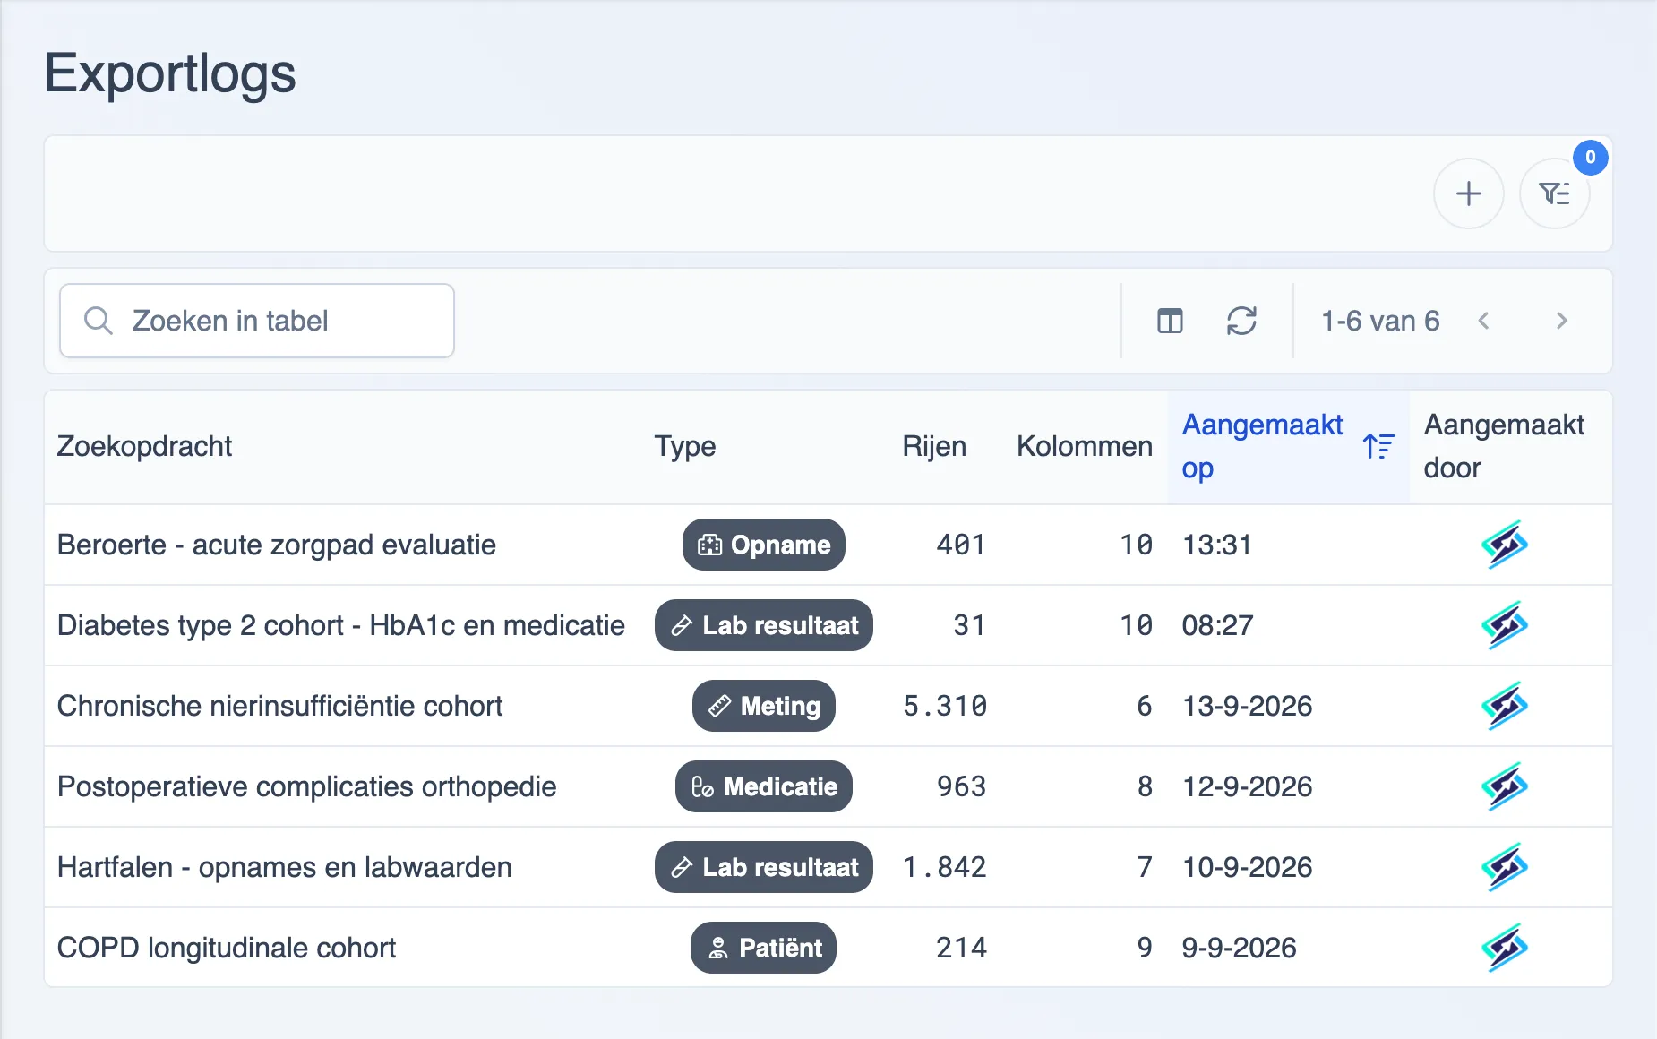This screenshot has width=1657, height=1039.
Task: Click the 1-6 van 6 pagination text
Action: click(1380, 321)
